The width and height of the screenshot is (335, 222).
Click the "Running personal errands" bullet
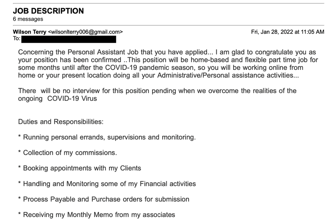109,137
